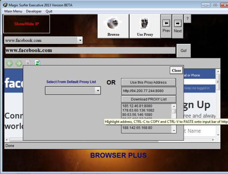The image size is (228, 174).
Task: Minimize the Magic Surfer window
Action: [x=206, y=5]
